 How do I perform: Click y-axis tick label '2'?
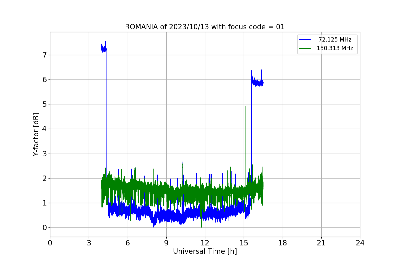coord(44,178)
